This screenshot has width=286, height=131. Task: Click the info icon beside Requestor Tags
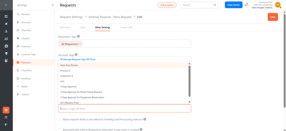coord(78,36)
